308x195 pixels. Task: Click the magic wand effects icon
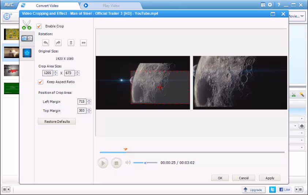(301, 95)
